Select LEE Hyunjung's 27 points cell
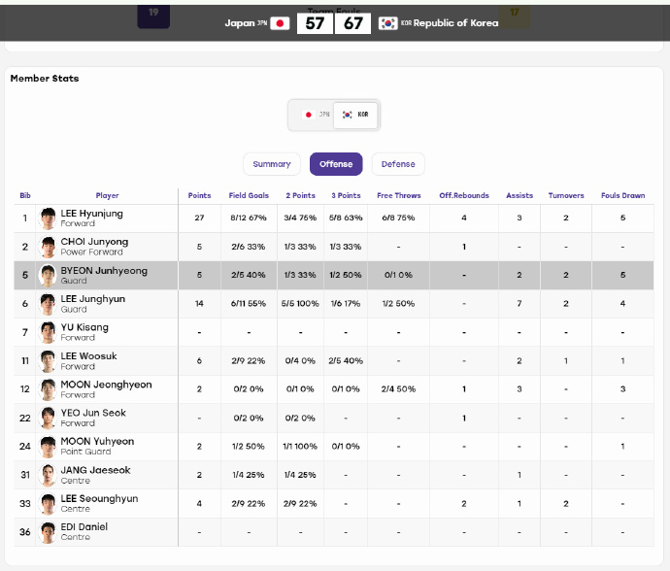This screenshot has width=670, height=571. click(x=200, y=218)
